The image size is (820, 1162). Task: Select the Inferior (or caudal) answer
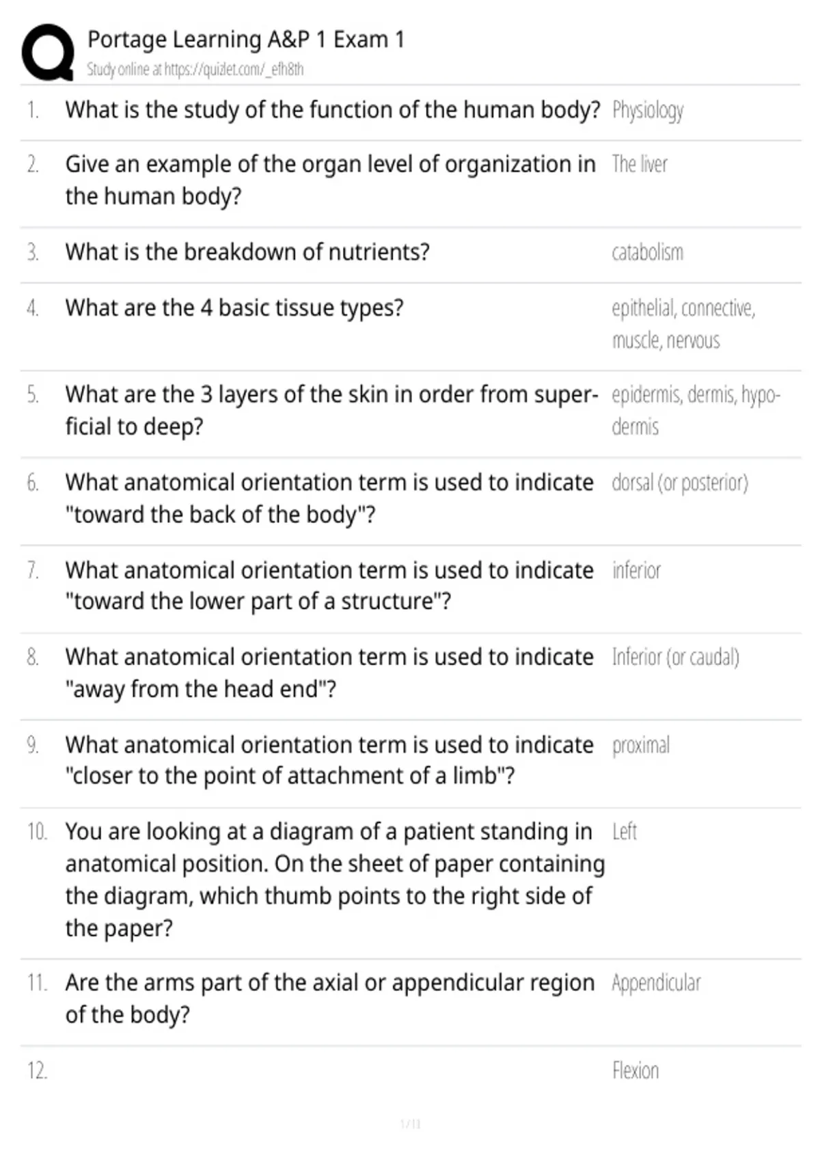(675, 657)
